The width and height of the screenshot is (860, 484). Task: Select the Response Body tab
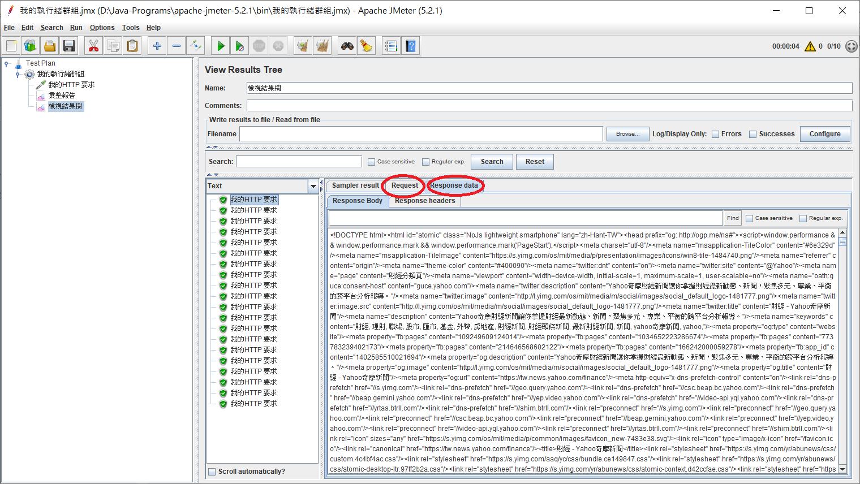pos(358,201)
